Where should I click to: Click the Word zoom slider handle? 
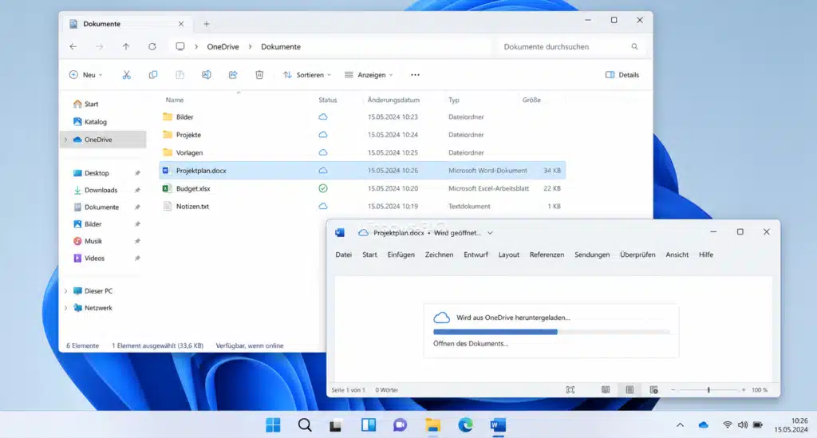click(708, 390)
